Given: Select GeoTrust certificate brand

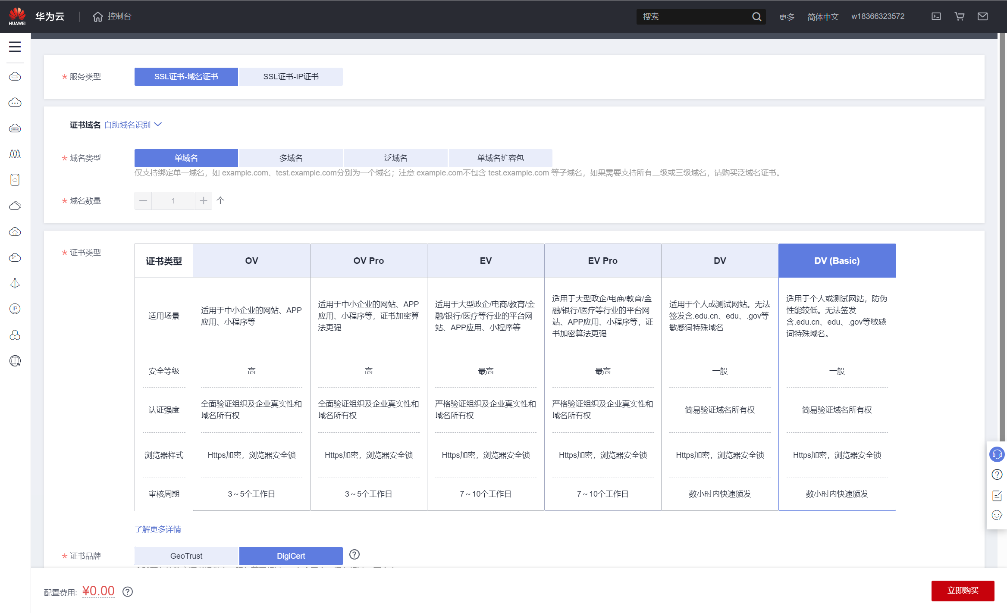Looking at the screenshot, I should (x=186, y=556).
